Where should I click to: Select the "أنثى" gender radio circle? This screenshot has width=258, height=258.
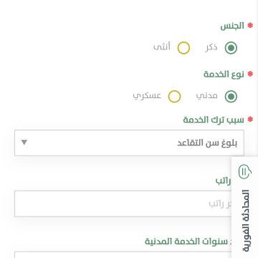tap(183, 48)
